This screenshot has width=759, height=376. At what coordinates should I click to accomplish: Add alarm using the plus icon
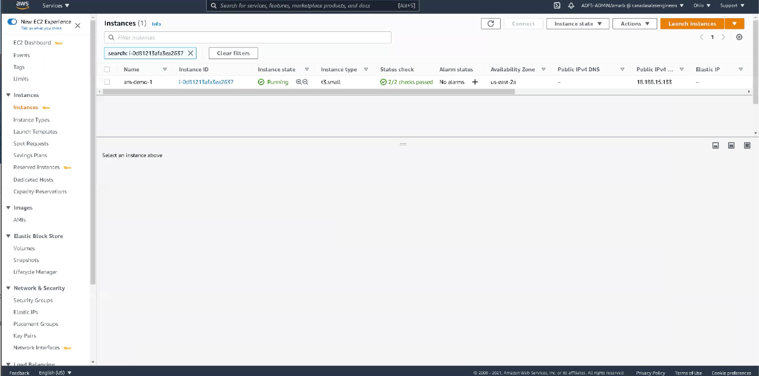coord(475,82)
